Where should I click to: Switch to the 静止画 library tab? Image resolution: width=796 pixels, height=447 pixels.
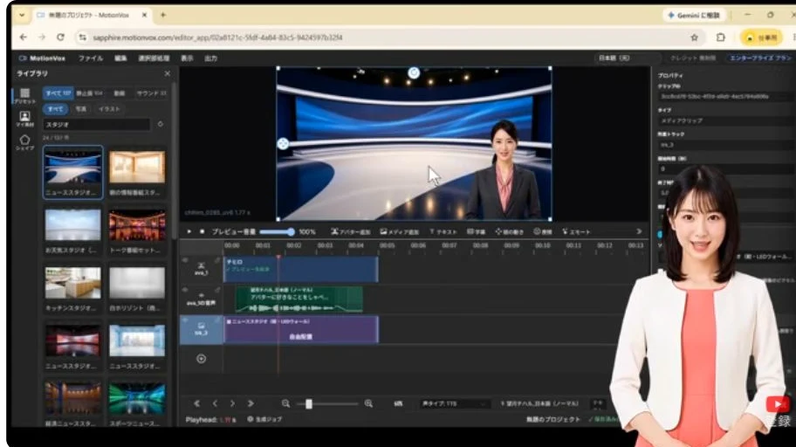click(x=89, y=93)
